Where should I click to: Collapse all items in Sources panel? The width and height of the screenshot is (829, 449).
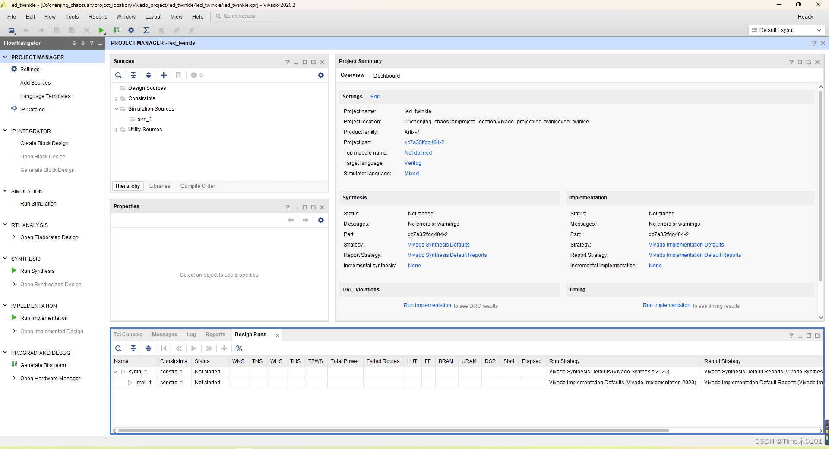point(133,75)
